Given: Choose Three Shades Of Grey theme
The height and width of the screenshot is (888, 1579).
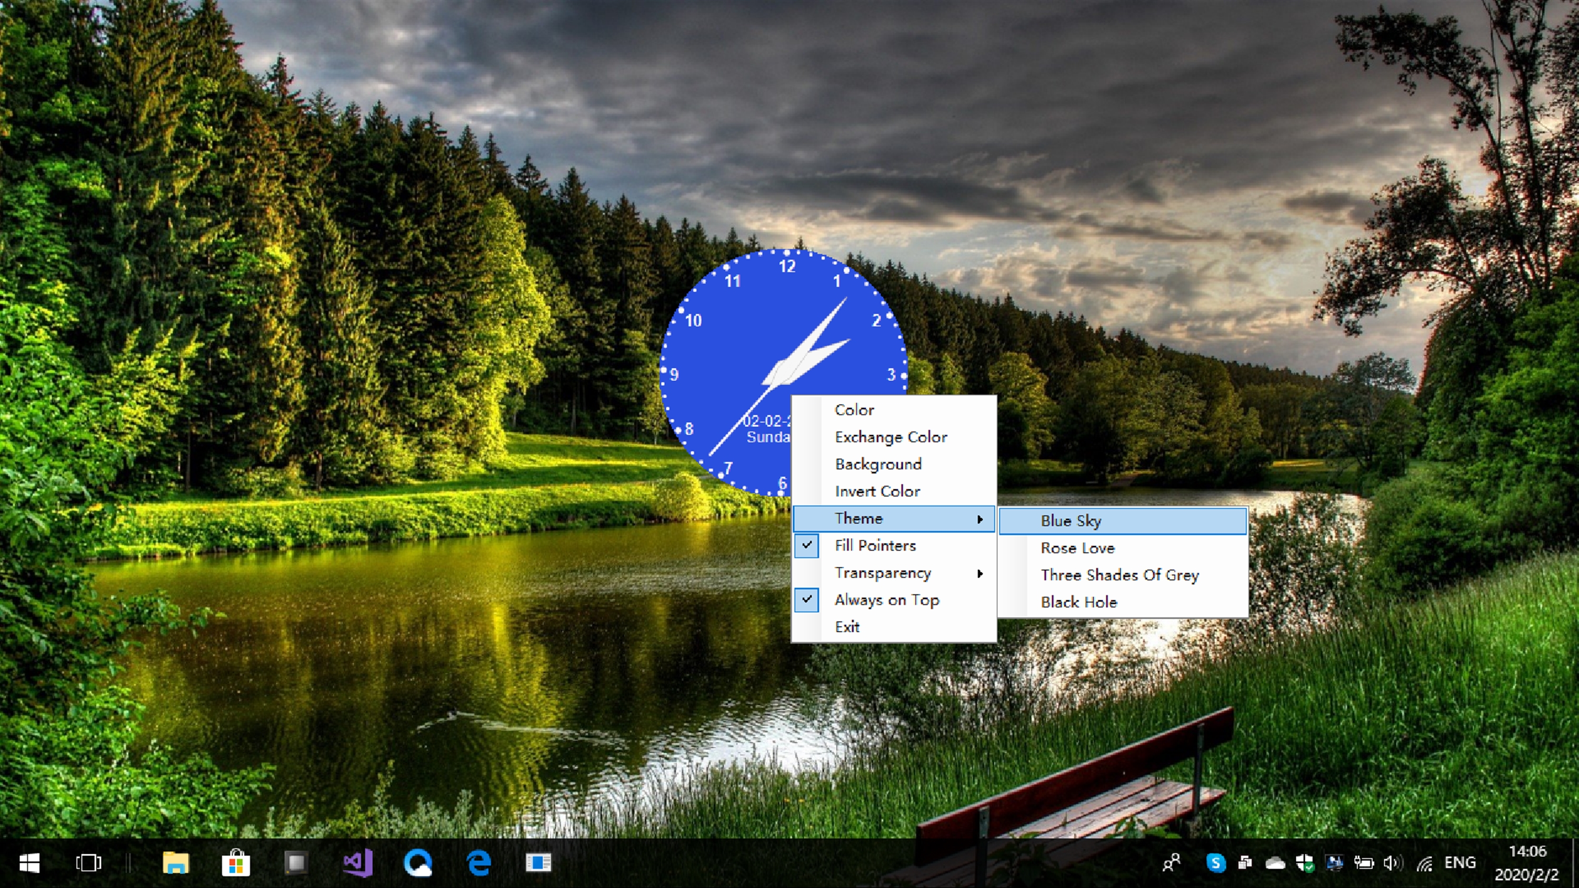Looking at the screenshot, I should [x=1120, y=575].
